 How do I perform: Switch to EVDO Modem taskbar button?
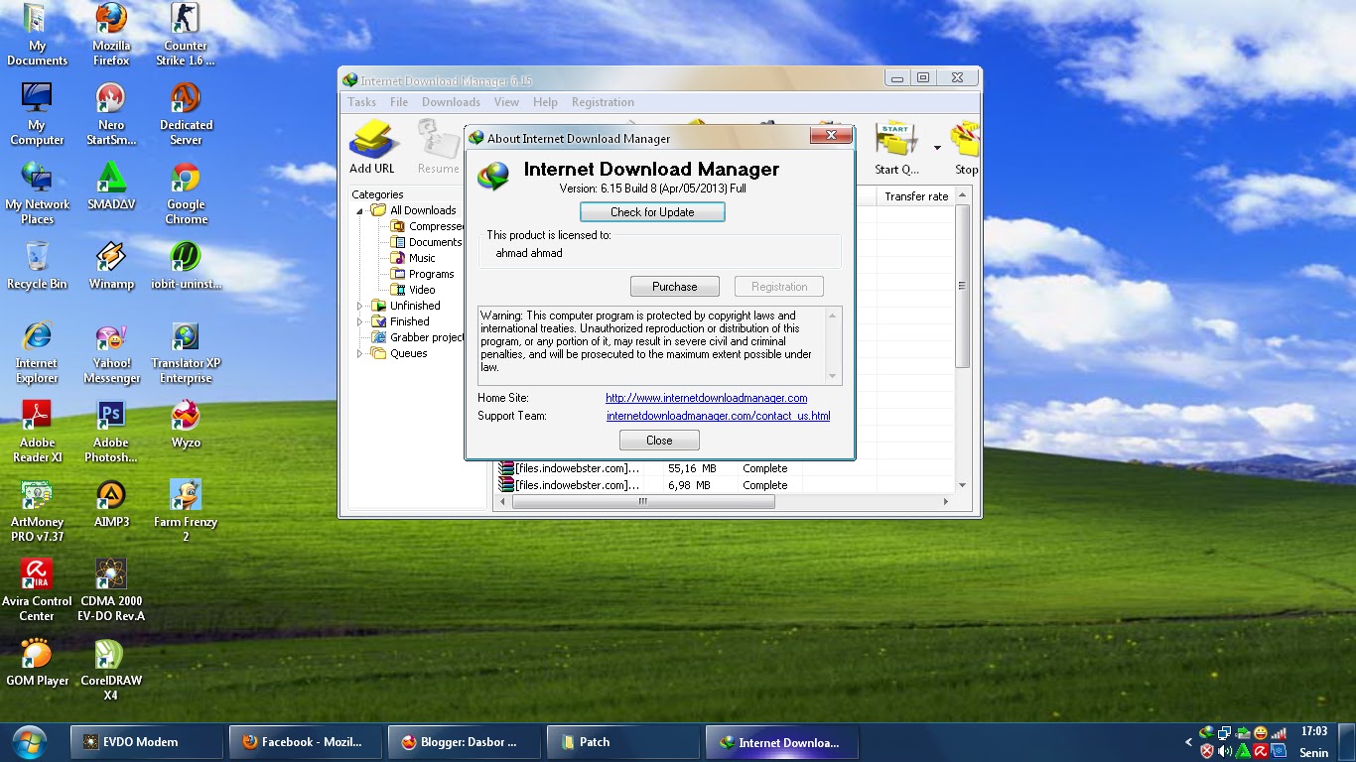point(147,742)
